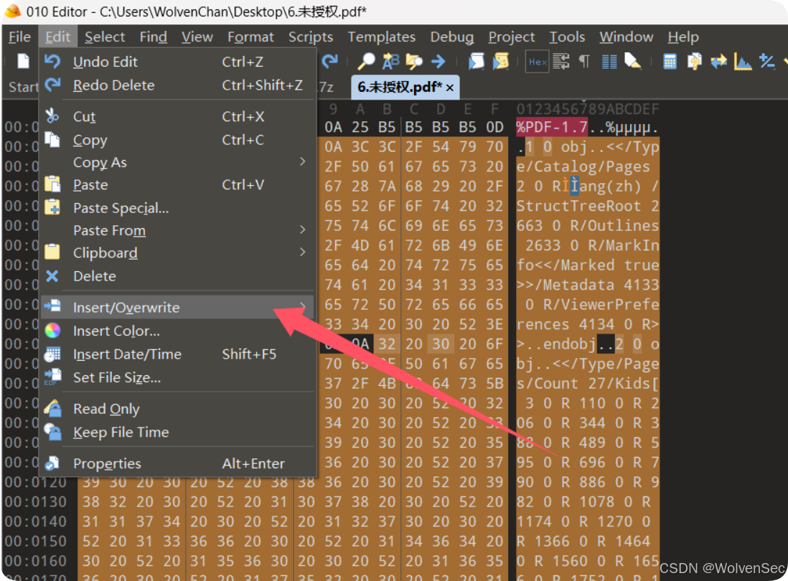The height and width of the screenshot is (581, 788).
Task: Expand the Paste From submenu
Action: pos(177,230)
